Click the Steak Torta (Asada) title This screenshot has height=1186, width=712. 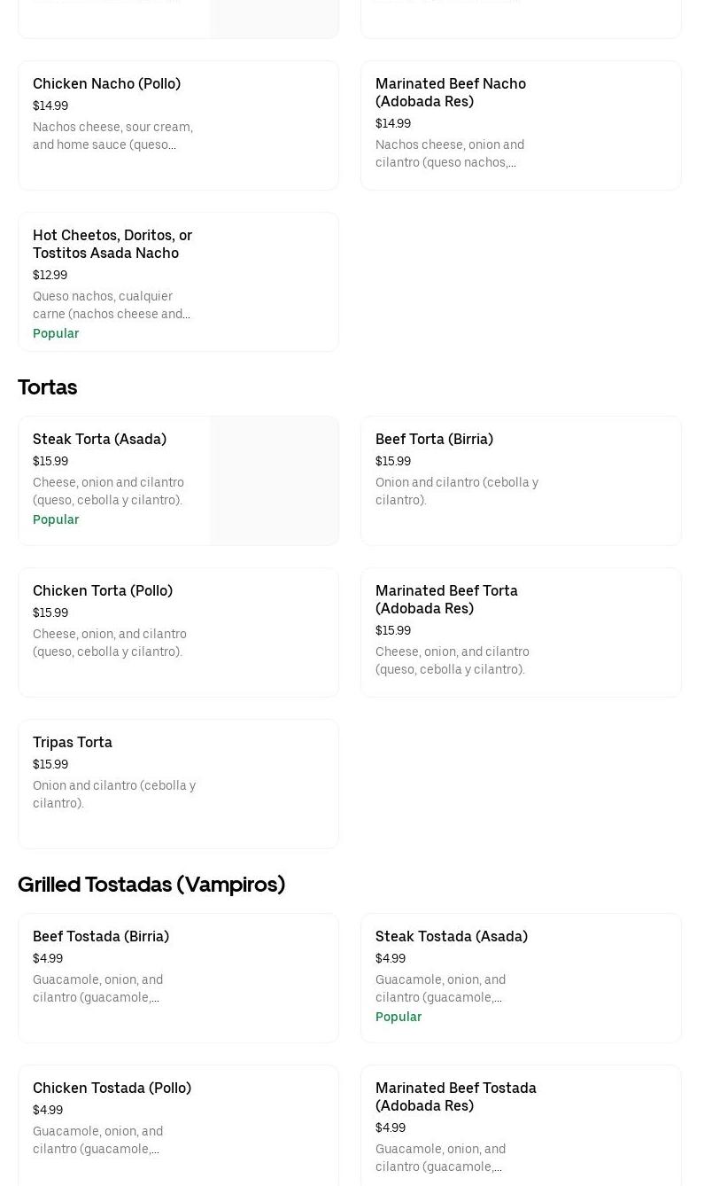(99, 440)
